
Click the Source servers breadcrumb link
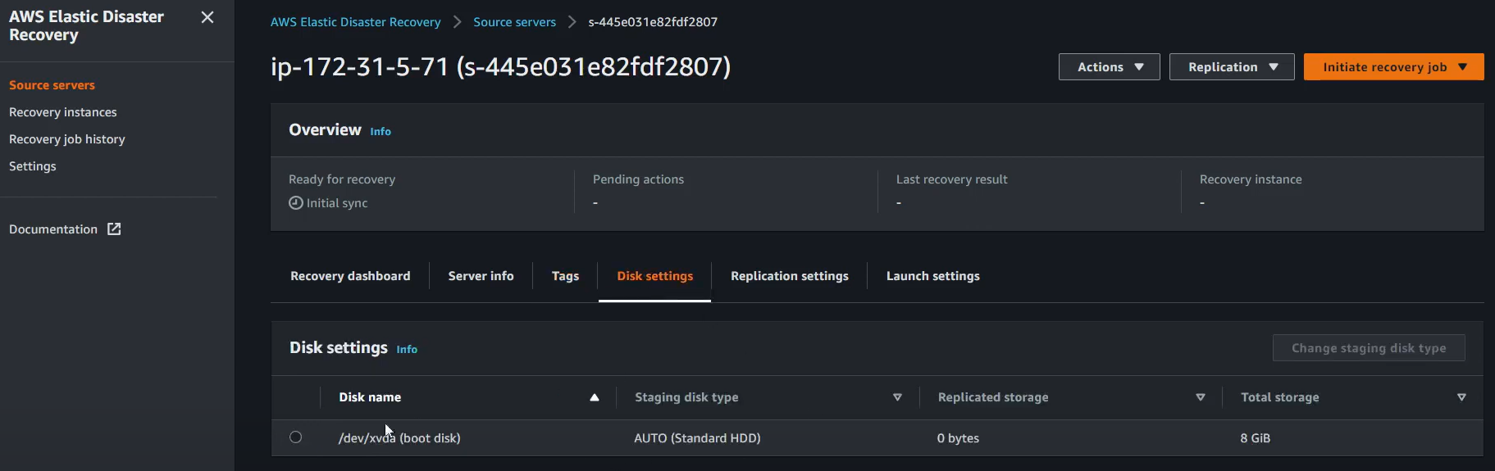pyautogui.click(x=514, y=22)
